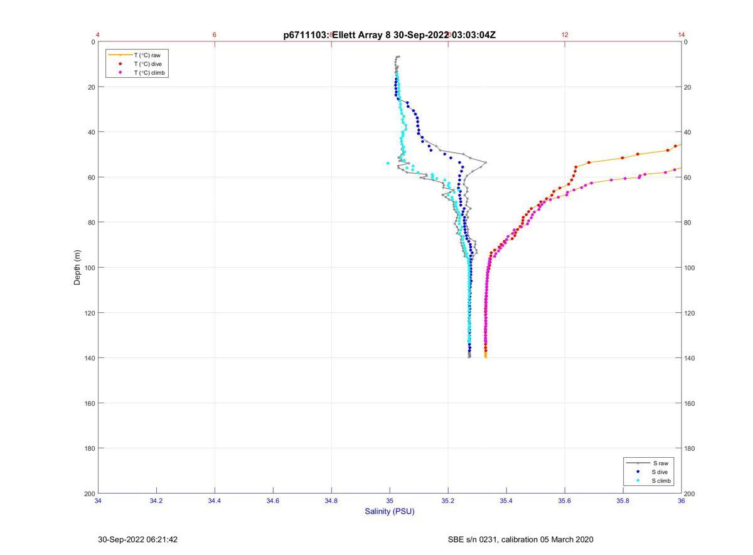Click the gray line sample for S raw

pos(638,463)
